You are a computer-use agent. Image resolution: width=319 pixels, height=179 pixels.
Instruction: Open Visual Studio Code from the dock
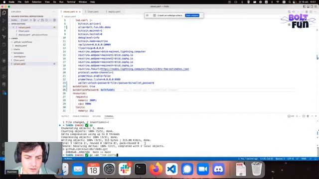[171, 169]
